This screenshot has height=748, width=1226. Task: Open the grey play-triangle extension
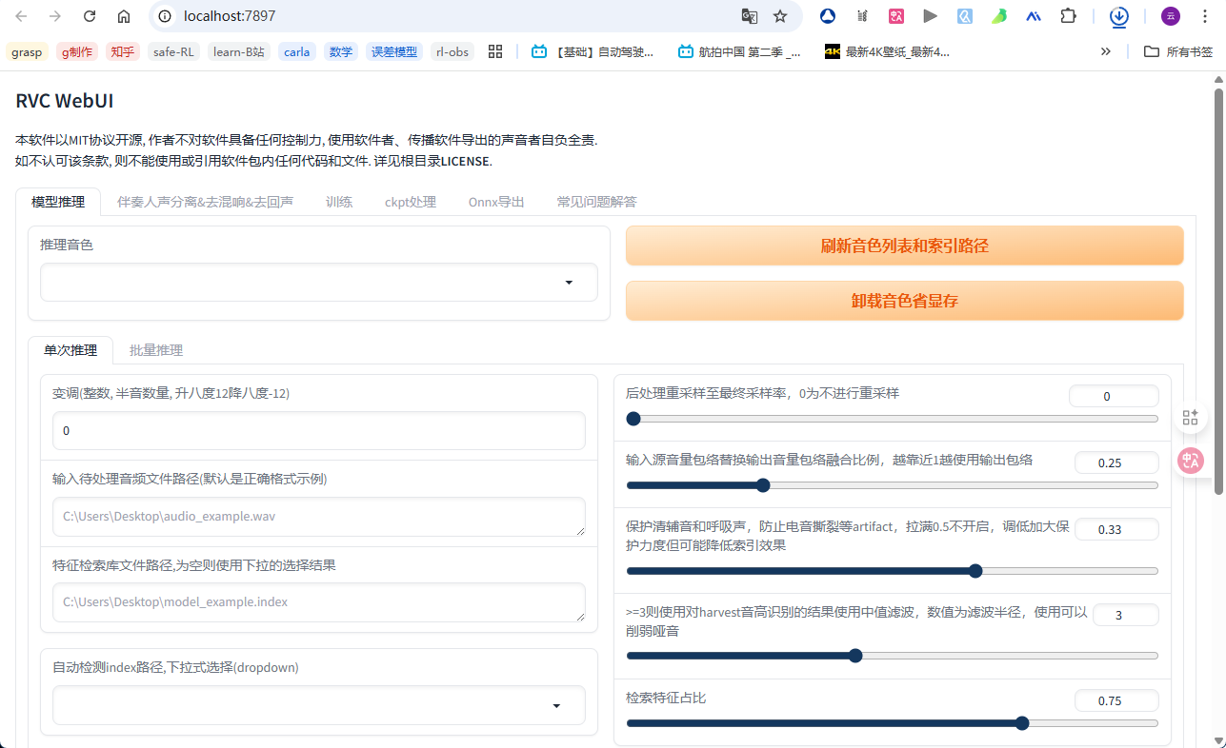click(931, 16)
